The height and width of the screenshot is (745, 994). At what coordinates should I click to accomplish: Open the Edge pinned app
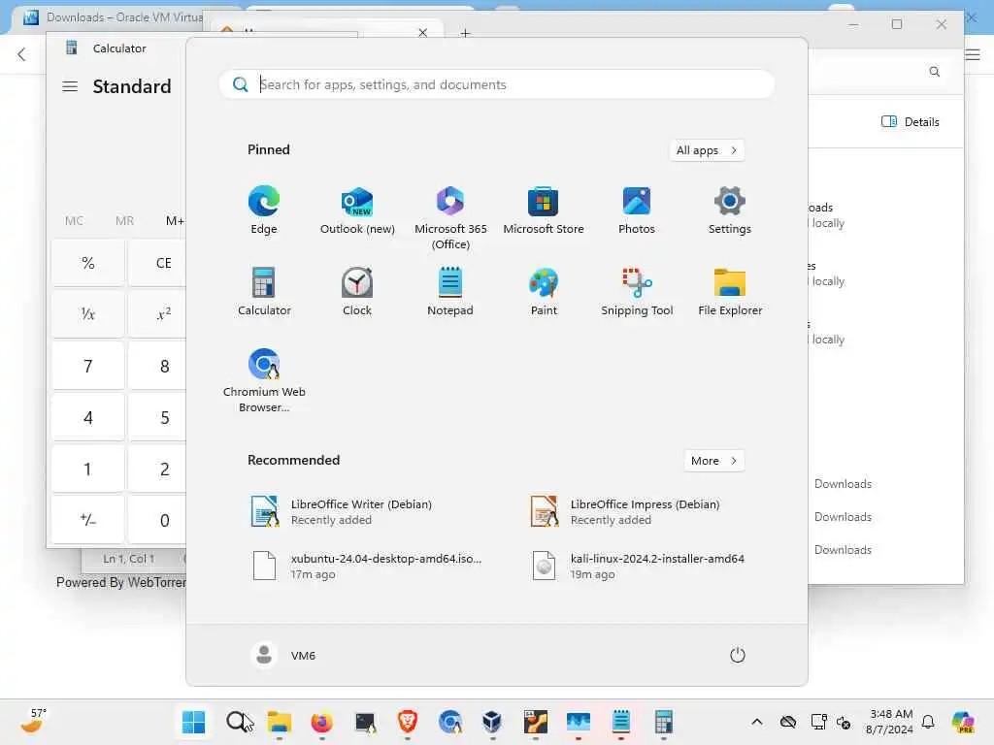264,211
